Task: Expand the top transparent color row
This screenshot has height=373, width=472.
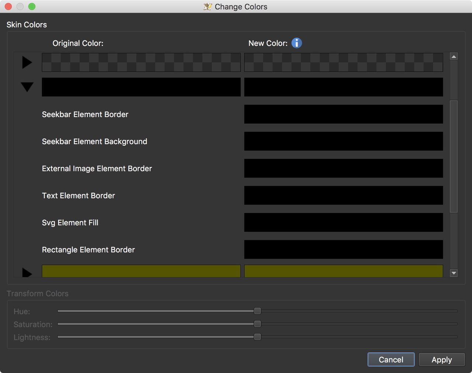Action: pyautogui.click(x=27, y=62)
